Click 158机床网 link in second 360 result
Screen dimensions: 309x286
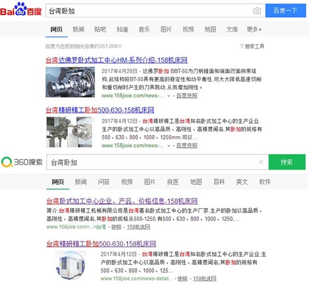click(x=204, y=278)
